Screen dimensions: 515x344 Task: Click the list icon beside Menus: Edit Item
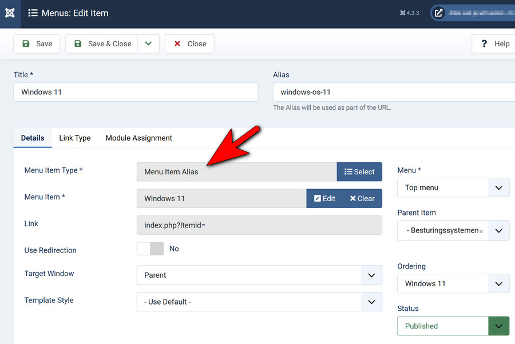[33, 13]
